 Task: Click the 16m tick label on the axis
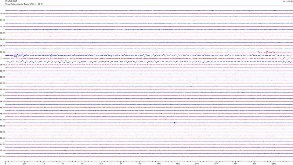[x=159, y=164]
